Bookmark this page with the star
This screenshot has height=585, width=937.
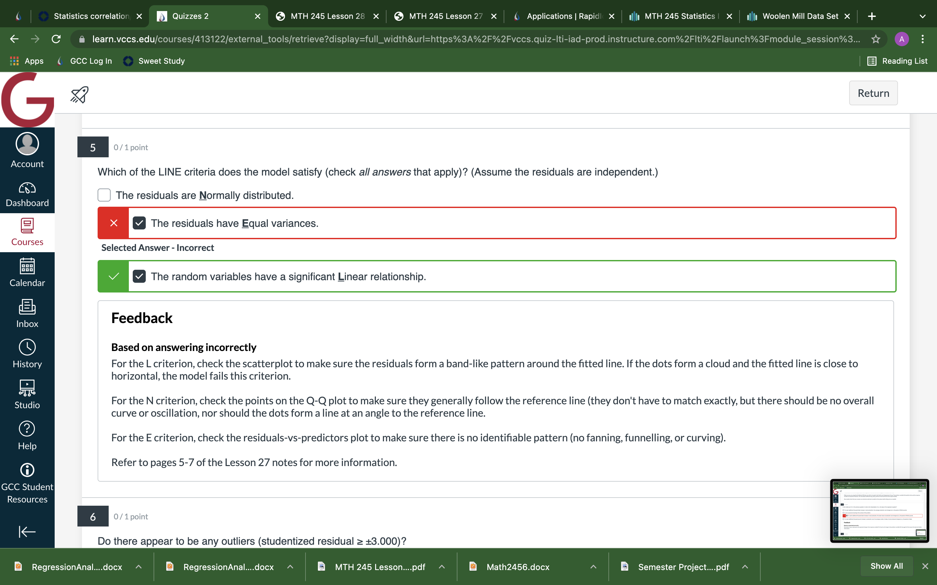[x=876, y=39]
